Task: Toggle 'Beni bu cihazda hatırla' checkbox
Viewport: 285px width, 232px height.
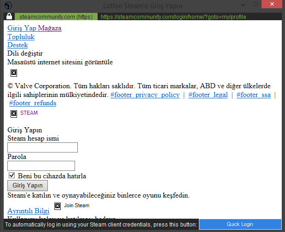Action: pyautogui.click(x=12, y=175)
